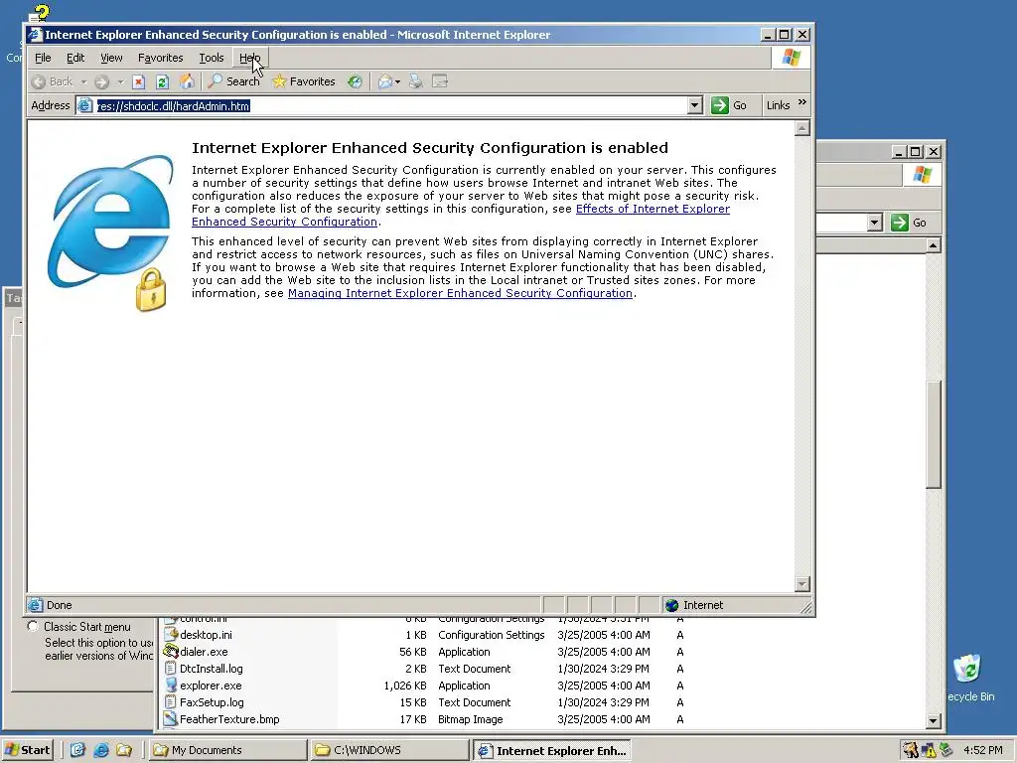Open the Help menu
This screenshot has width=1017, height=763.
[249, 58]
